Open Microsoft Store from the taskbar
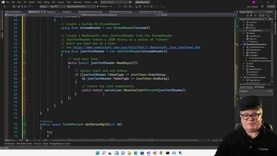277x156 pixels. coord(142,153)
